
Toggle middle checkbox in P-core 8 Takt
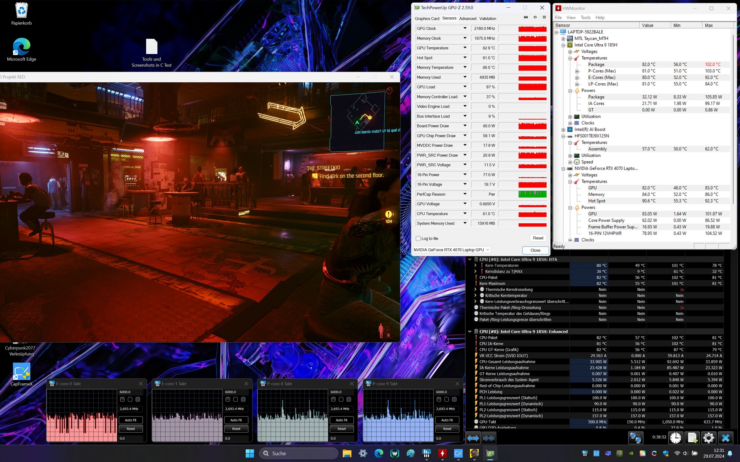pyautogui.click(x=341, y=399)
